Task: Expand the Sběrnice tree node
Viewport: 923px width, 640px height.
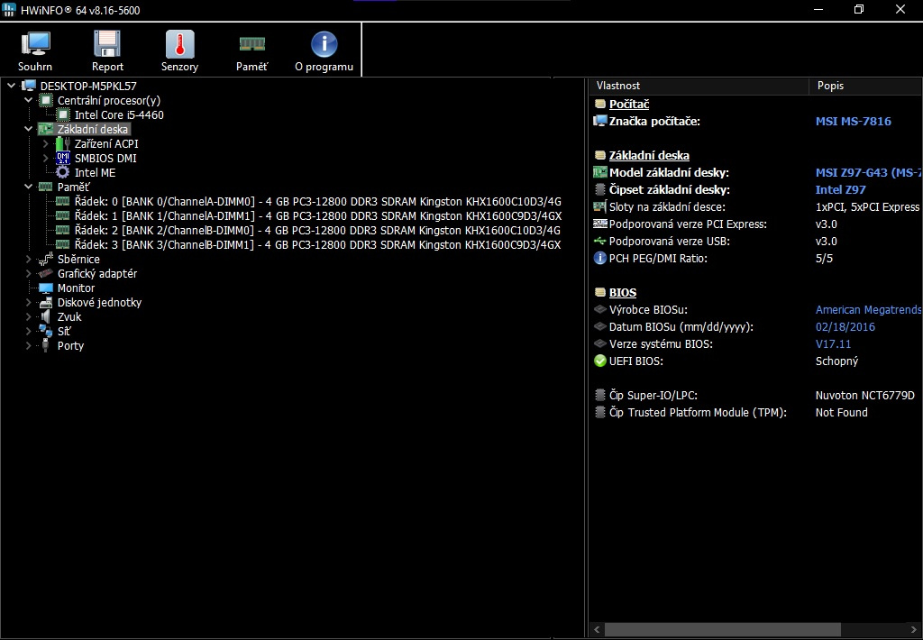Action: coord(27,259)
